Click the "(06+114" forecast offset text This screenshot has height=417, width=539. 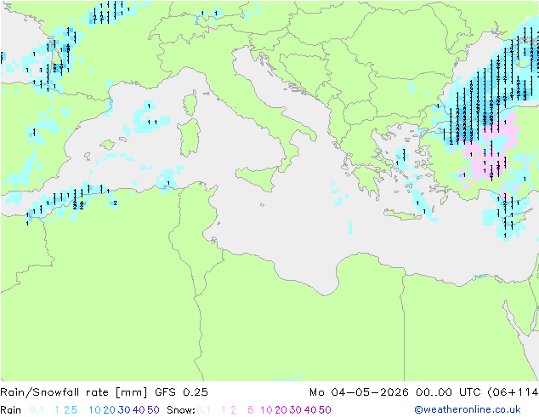(x=513, y=392)
